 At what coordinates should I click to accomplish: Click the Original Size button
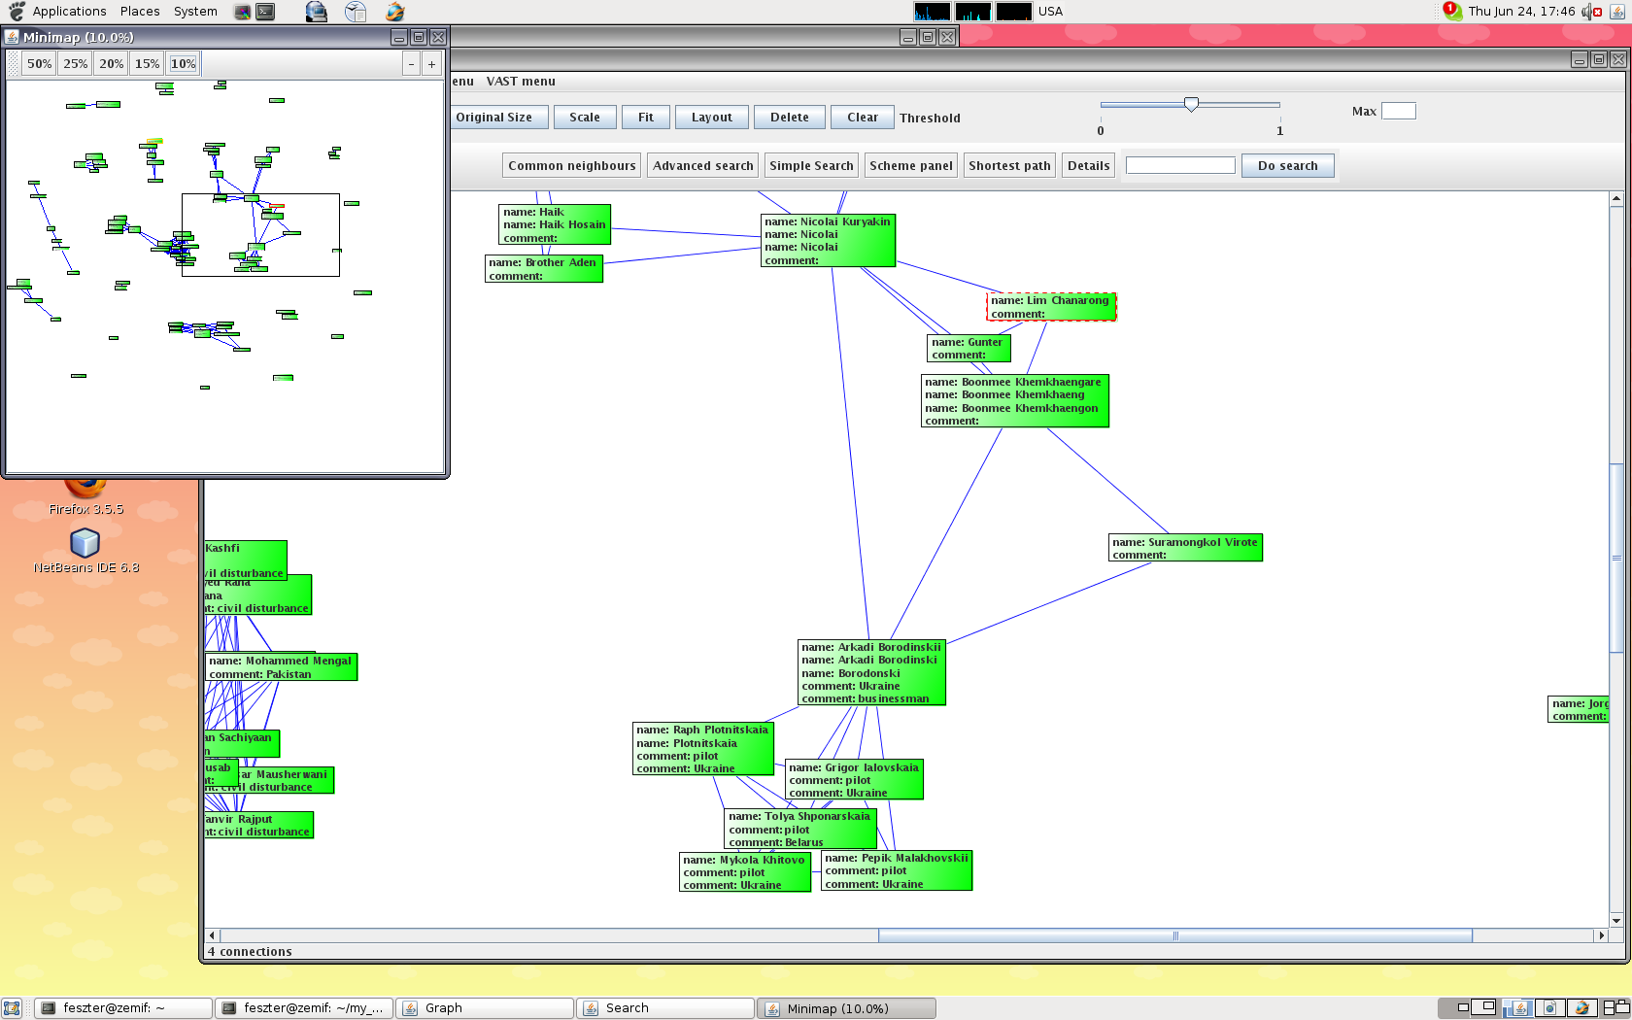499,118
